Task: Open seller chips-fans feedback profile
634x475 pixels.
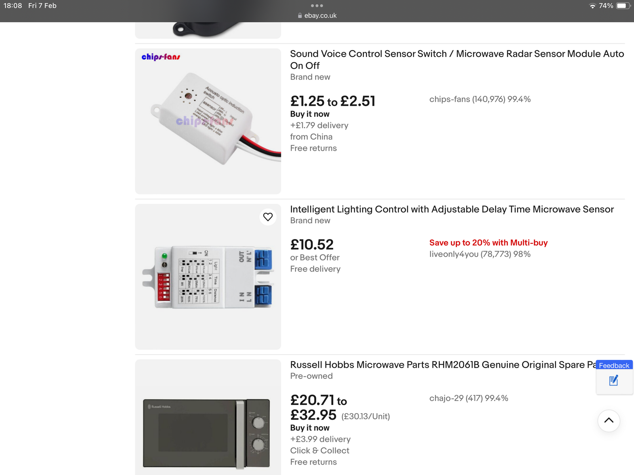Action: coord(479,99)
